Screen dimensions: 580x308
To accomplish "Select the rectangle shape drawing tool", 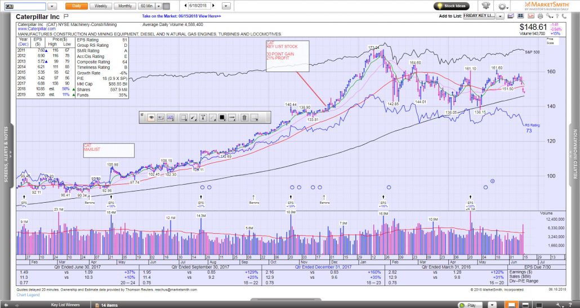I will (x=183, y=118).
